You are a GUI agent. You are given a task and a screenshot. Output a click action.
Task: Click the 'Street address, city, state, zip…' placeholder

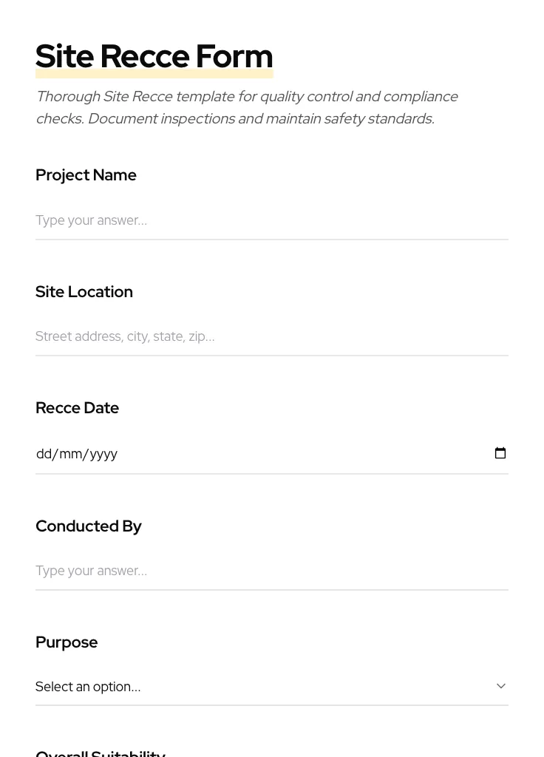(x=125, y=336)
